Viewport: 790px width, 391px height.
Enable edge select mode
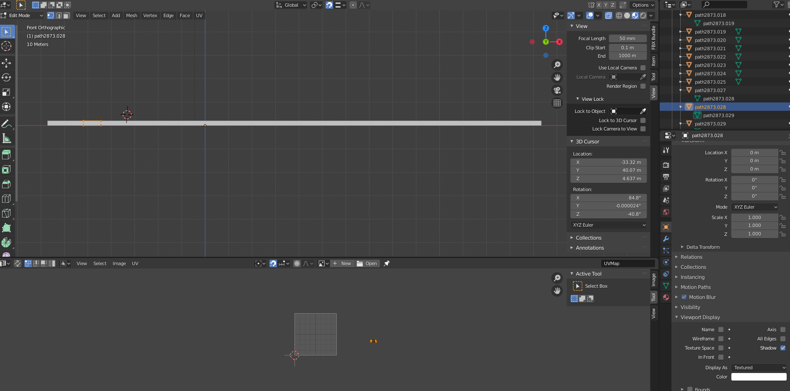click(59, 15)
